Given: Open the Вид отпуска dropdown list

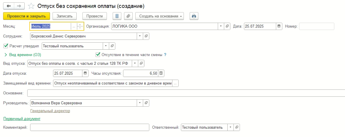Looking at the screenshot, I should click(135, 63).
